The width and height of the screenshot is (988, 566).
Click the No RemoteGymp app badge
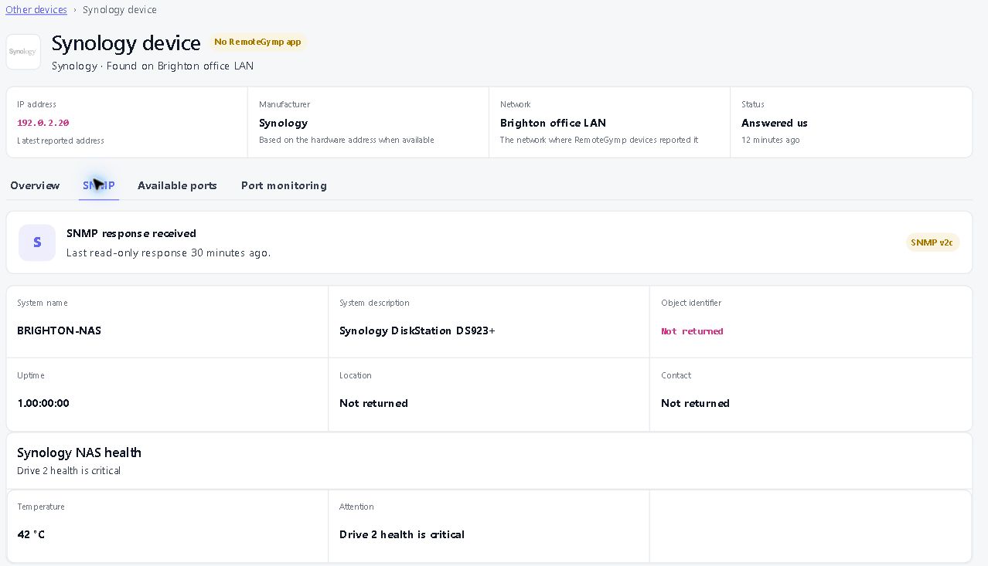[257, 42]
